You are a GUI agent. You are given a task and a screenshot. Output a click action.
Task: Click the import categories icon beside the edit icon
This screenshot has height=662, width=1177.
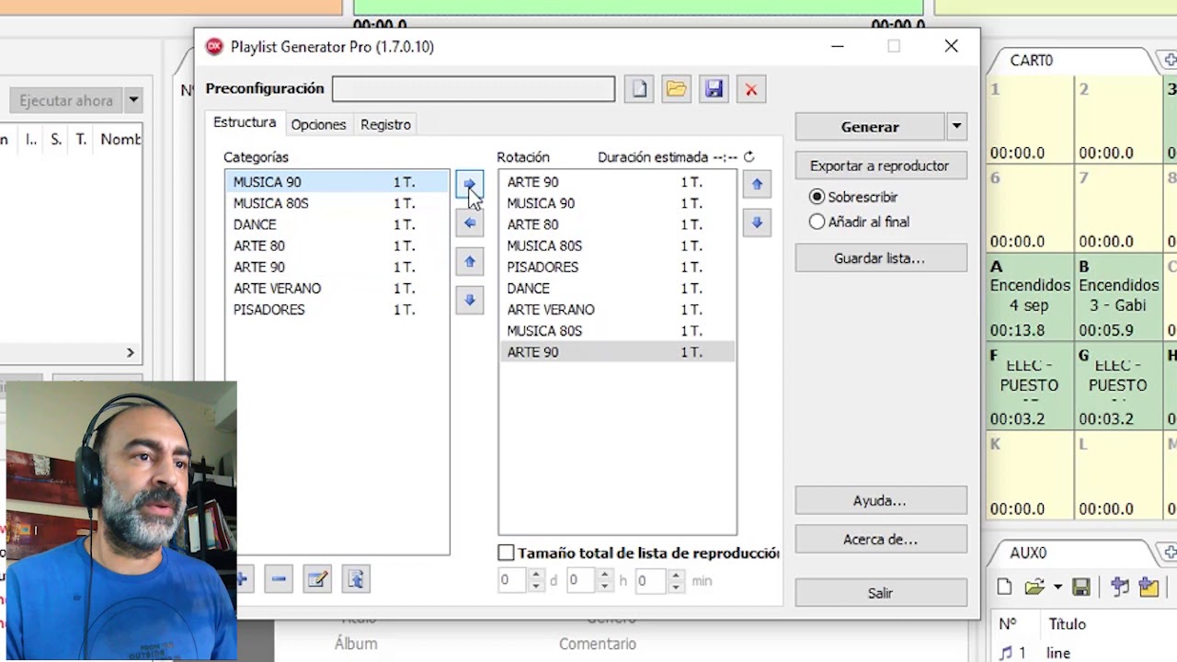click(356, 579)
